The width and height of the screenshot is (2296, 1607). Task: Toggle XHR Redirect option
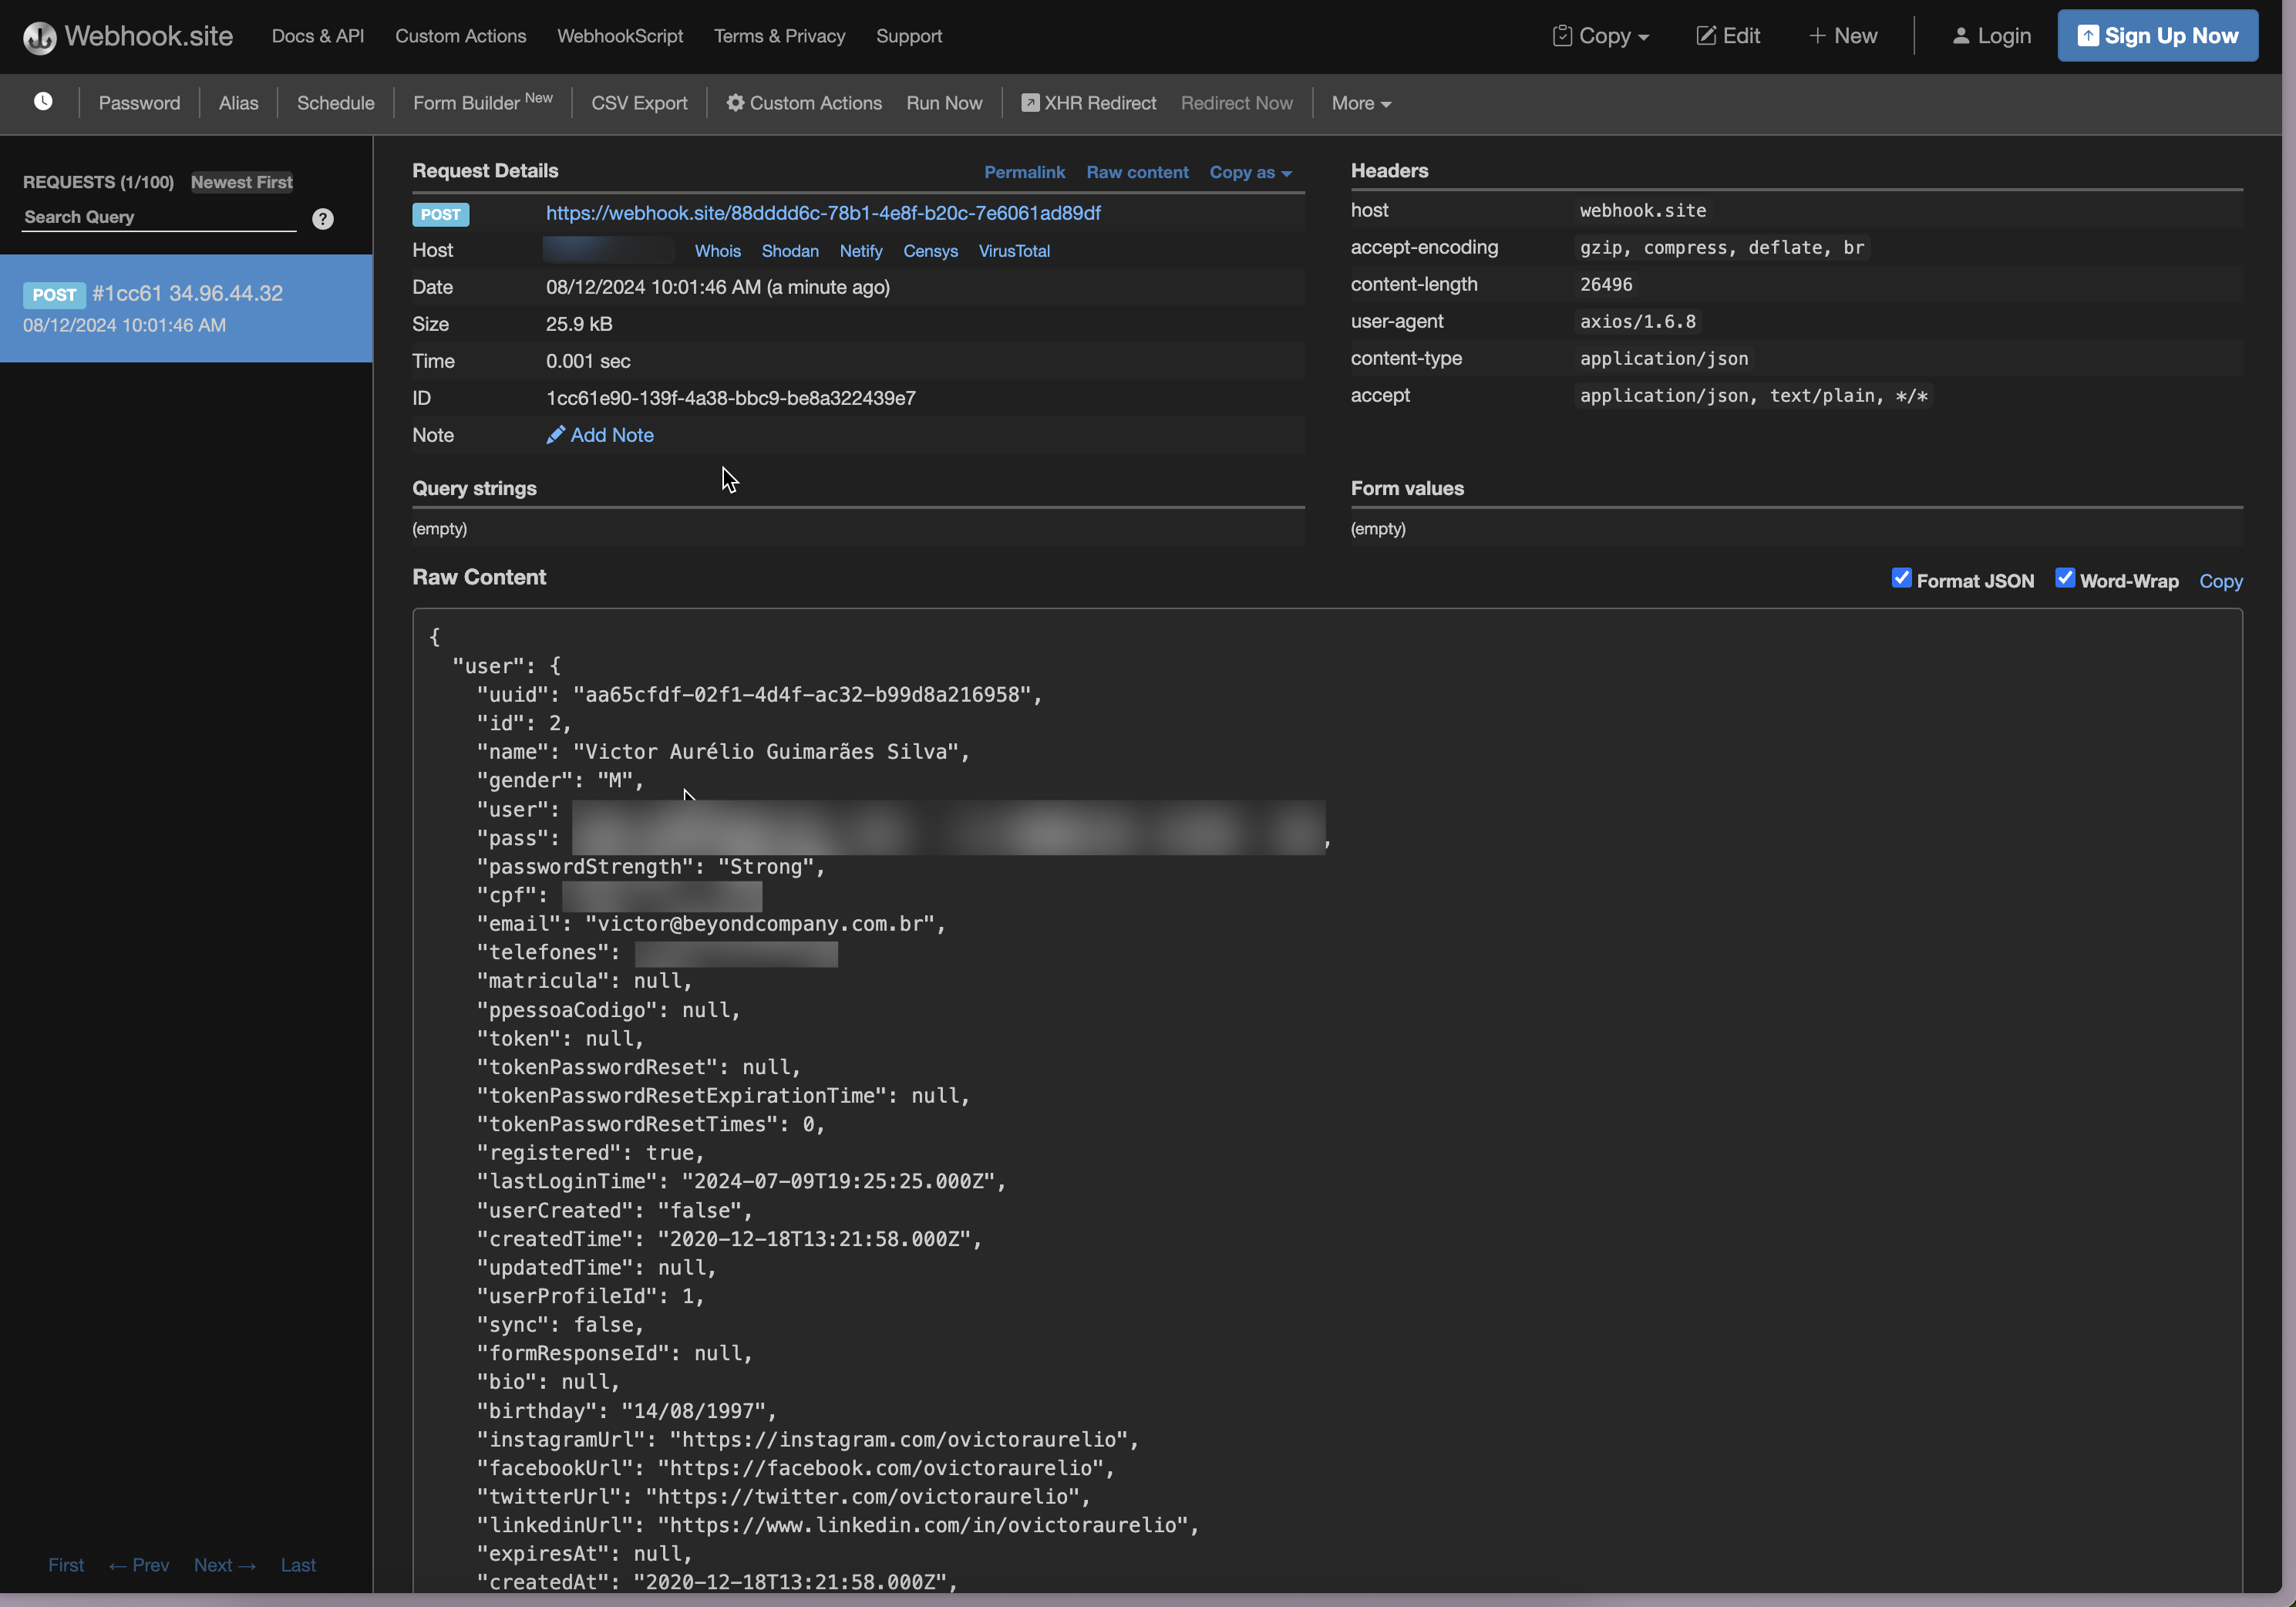[1088, 103]
